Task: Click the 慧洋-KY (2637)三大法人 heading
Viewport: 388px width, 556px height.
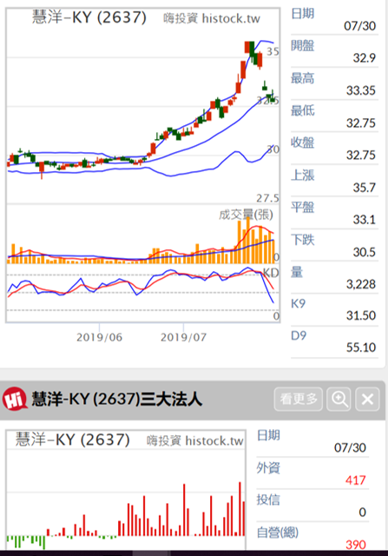Action: (117, 399)
